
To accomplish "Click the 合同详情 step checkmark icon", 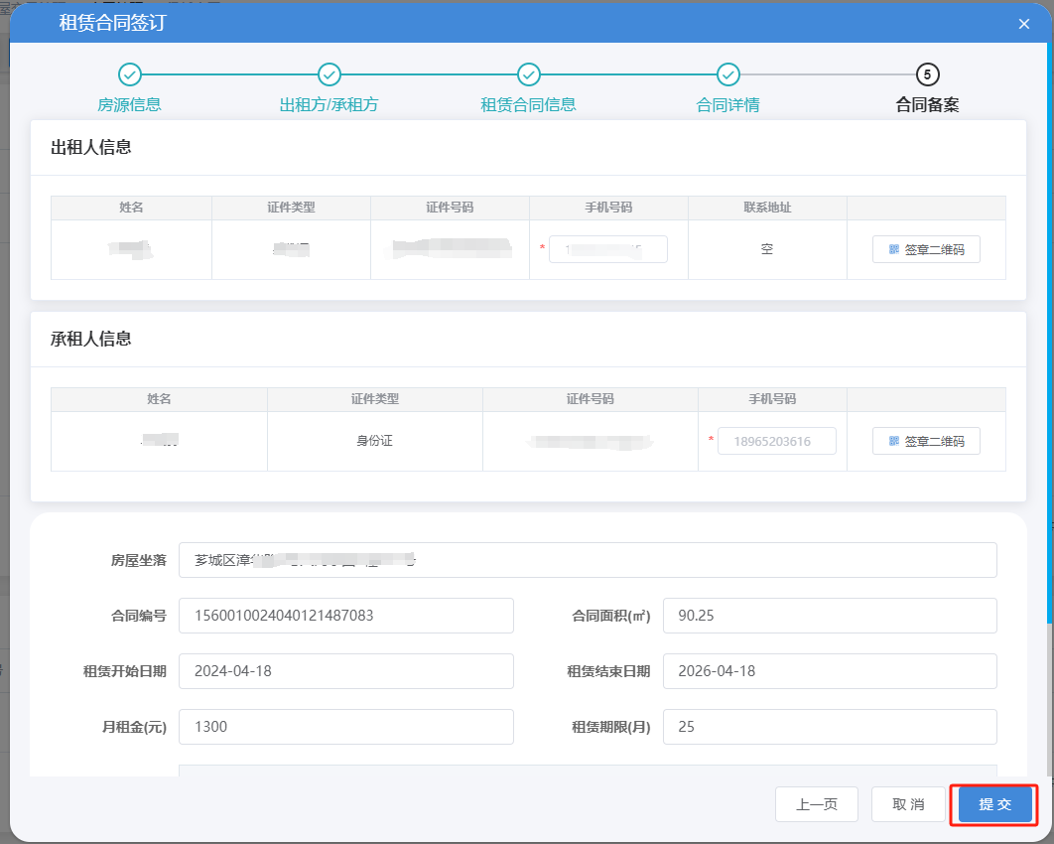I will (x=728, y=74).
